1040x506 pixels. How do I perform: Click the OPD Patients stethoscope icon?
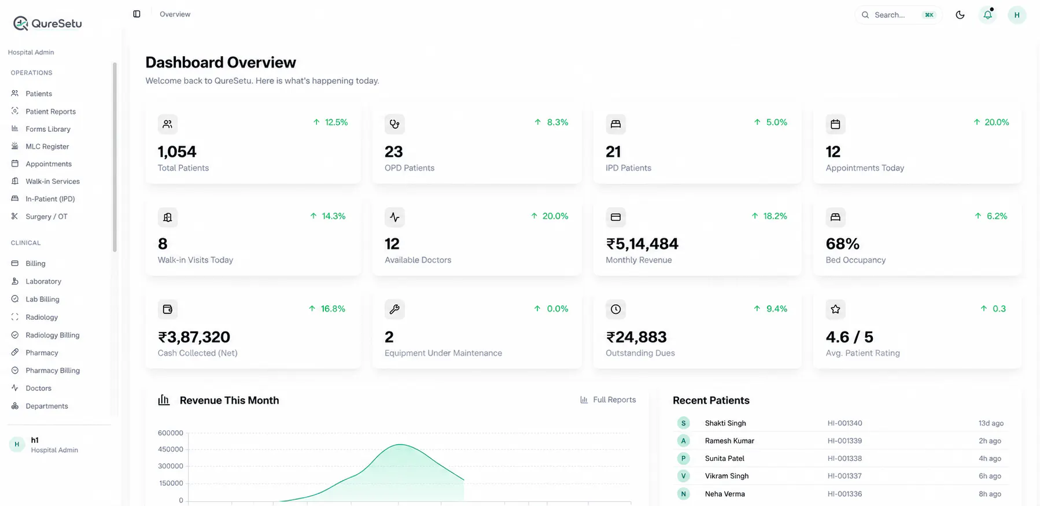[x=394, y=124]
